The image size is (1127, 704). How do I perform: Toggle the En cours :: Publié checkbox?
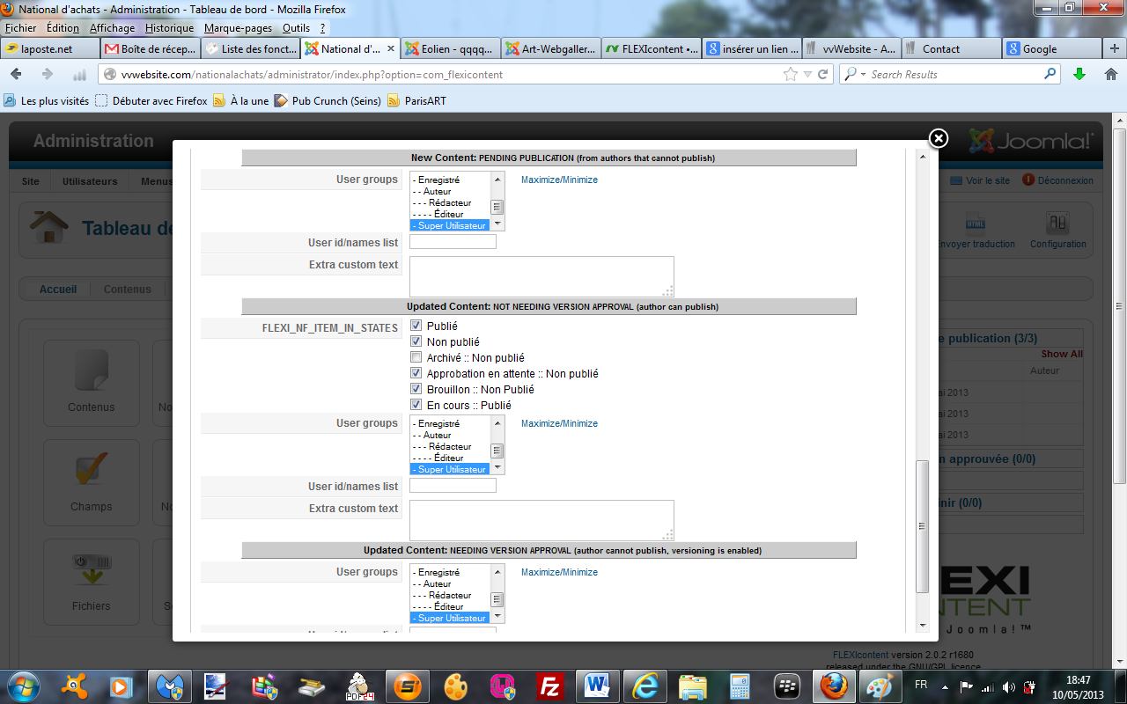(x=416, y=405)
